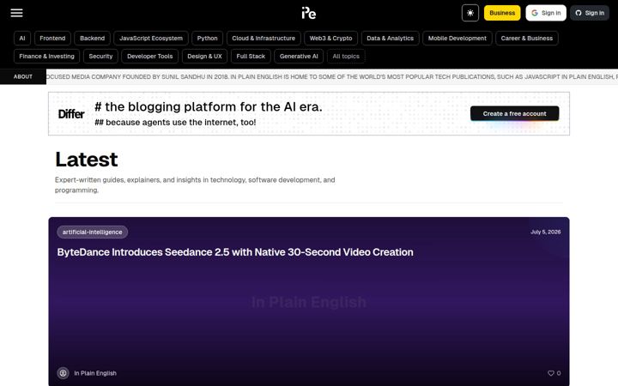Browse the Full Stack topic
Screen dimensions: 618x386
[251, 57]
